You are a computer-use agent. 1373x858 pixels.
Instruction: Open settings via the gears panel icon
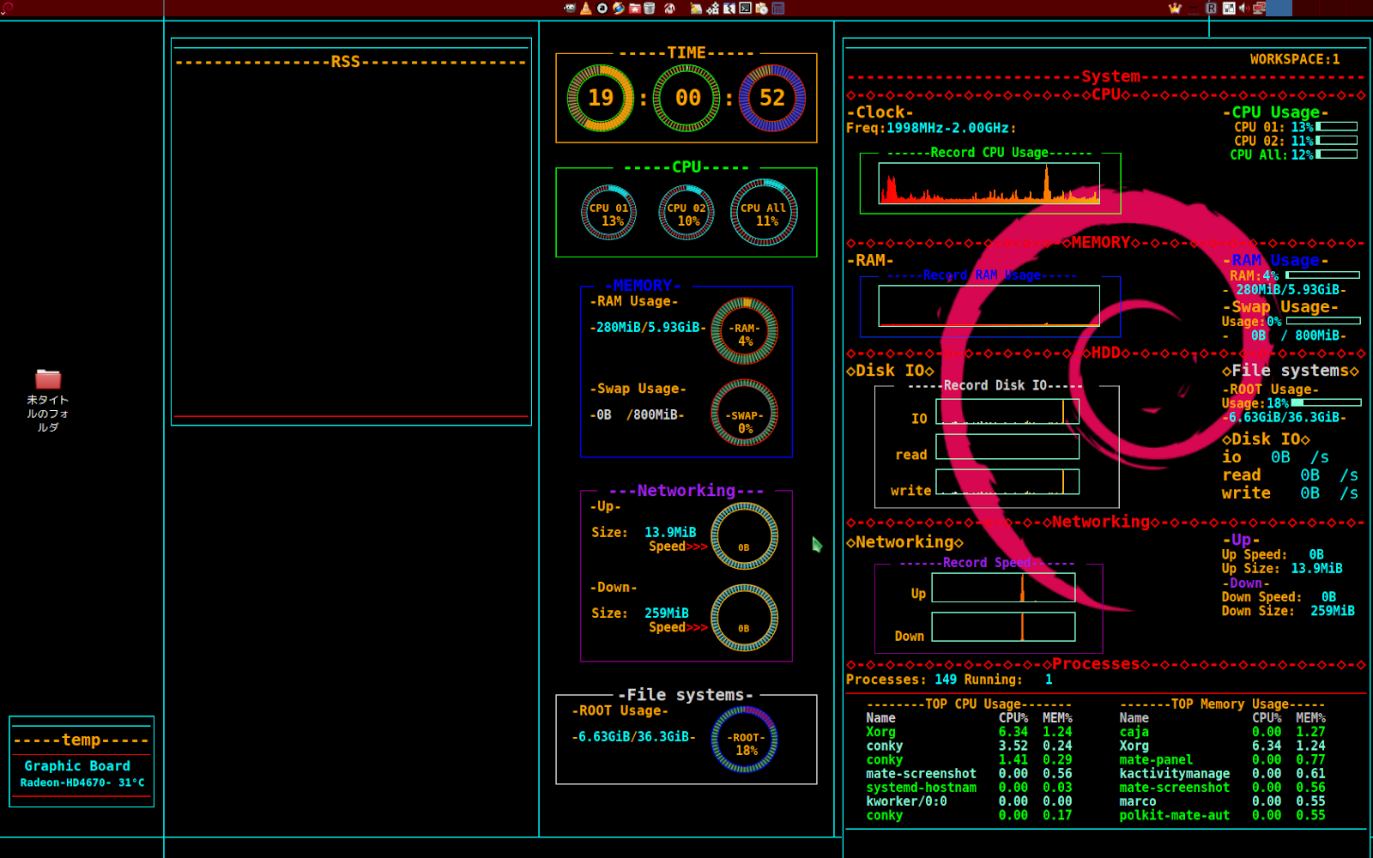point(712,7)
